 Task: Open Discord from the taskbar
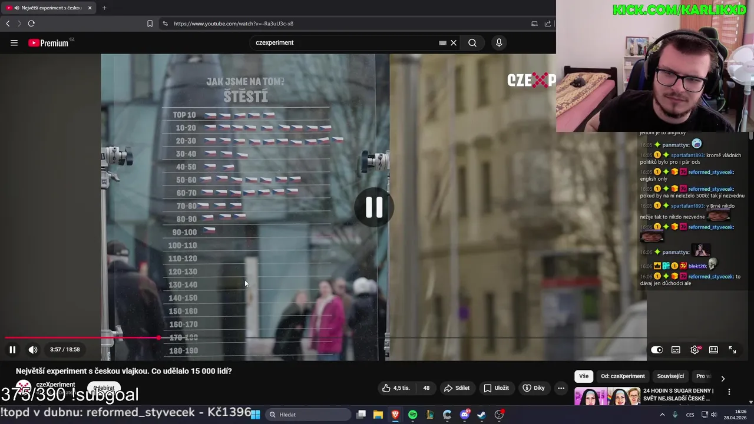465,415
